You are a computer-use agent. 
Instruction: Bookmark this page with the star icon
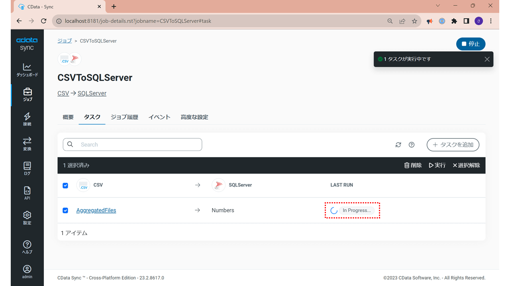pyautogui.click(x=414, y=21)
